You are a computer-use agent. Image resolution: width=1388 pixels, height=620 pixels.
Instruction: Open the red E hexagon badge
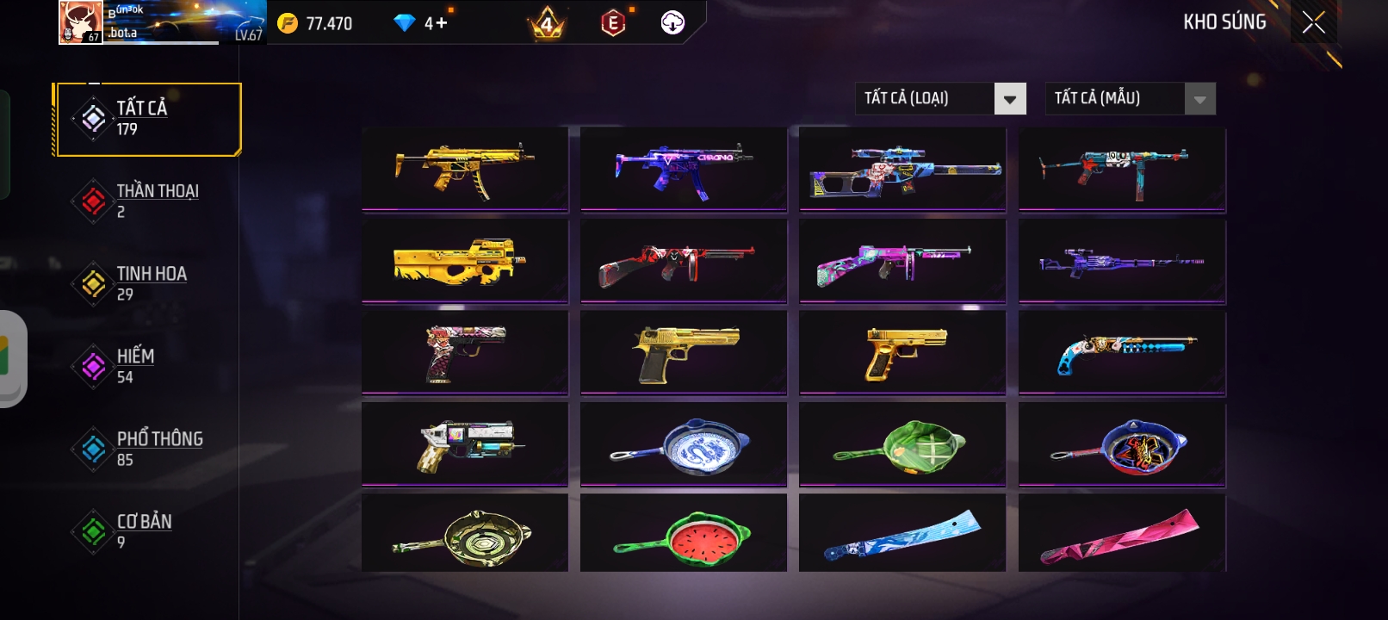(612, 23)
